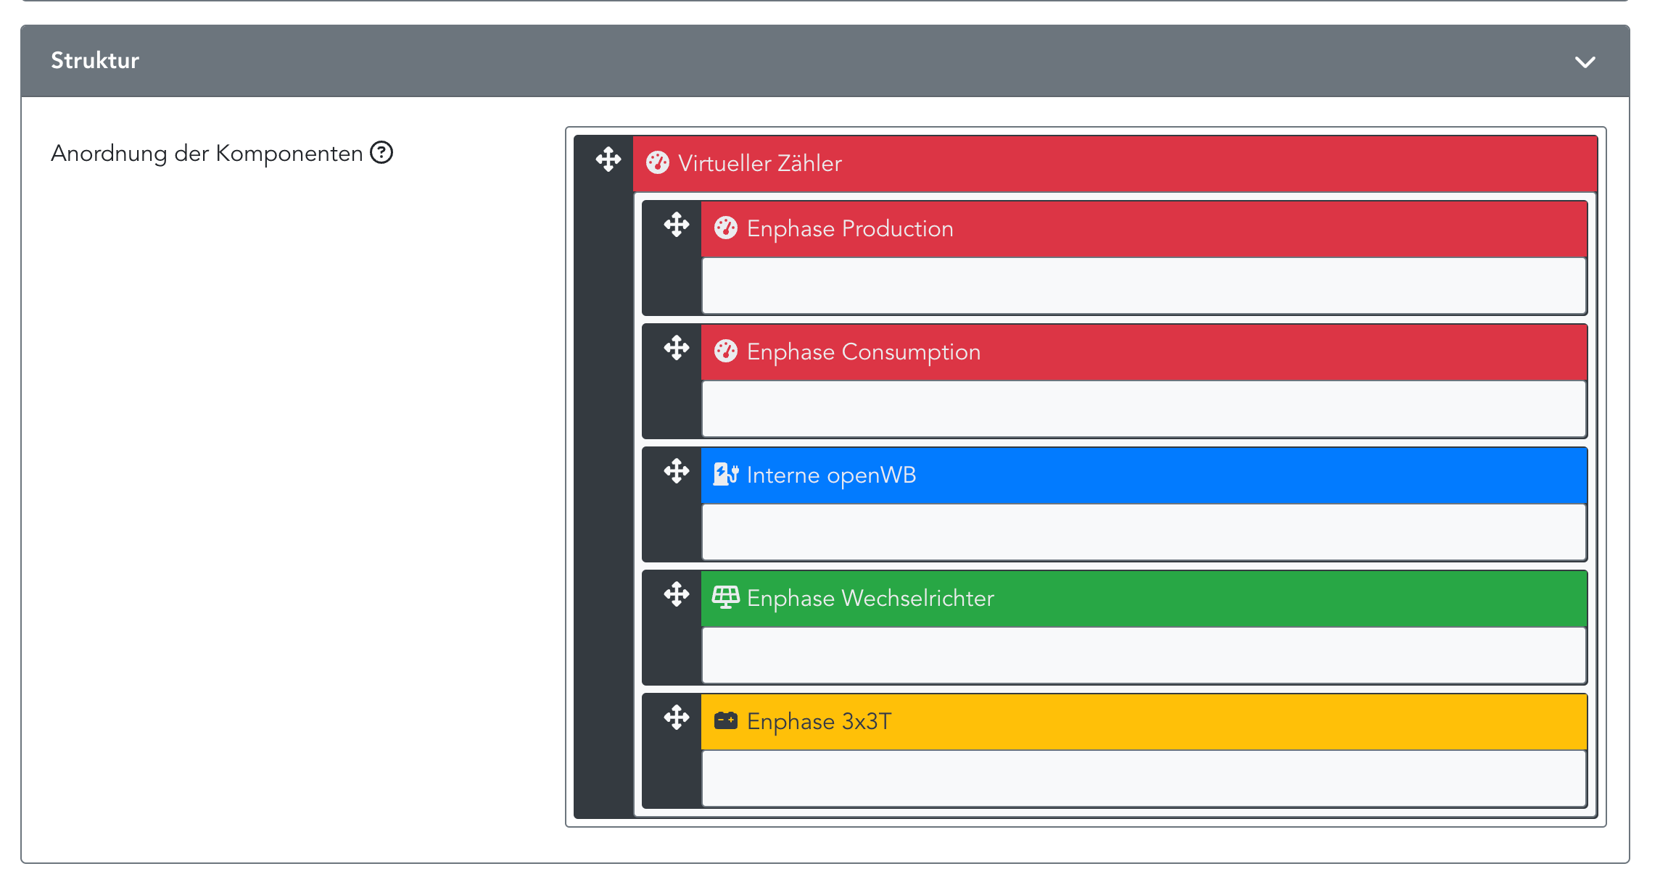Click the battery icon on Enphase 3x3T
Viewport: 1668px width, 890px height.
click(725, 721)
